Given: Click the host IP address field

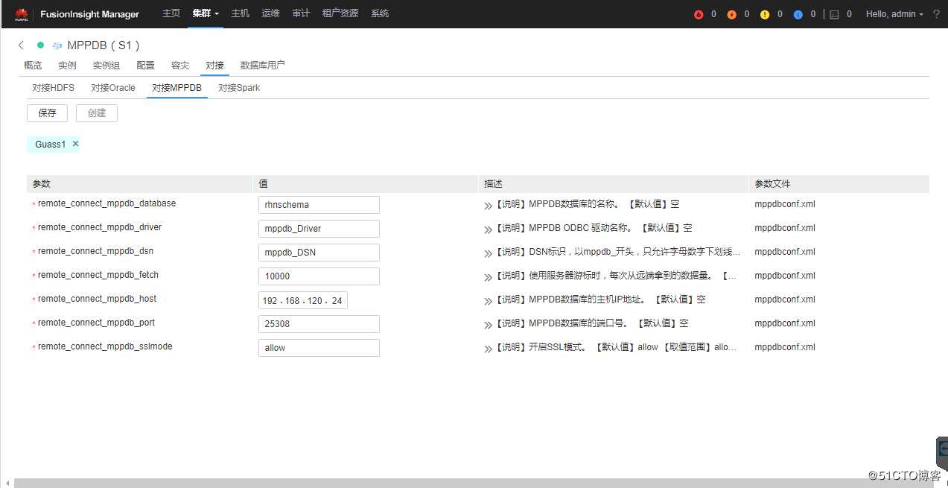Looking at the screenshot, I should (303, 300).
